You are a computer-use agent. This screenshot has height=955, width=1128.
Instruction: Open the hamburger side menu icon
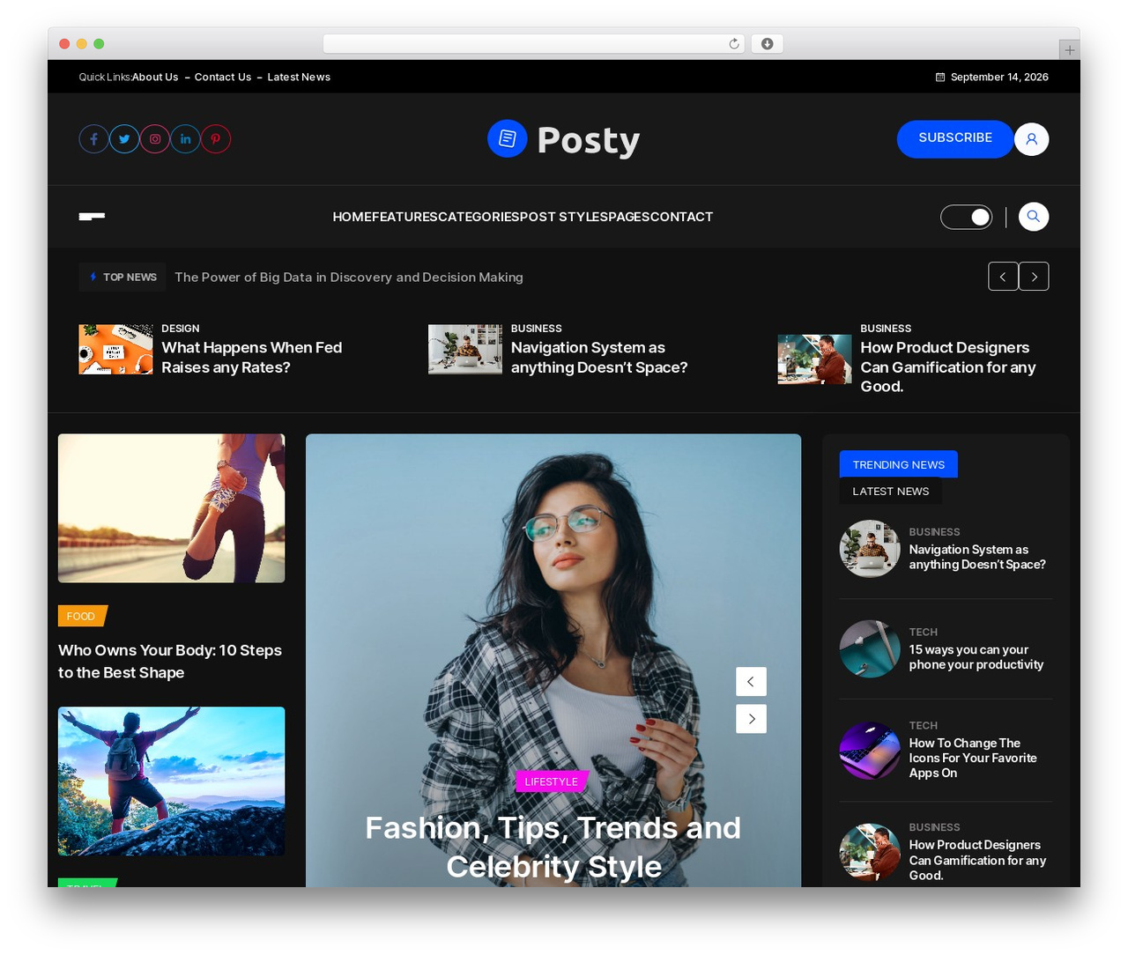(x=92, y=217)
